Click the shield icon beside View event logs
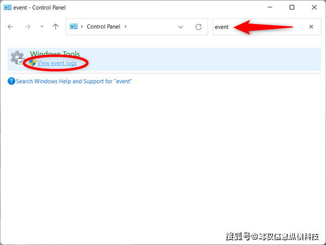Screen dimensions: 326x245 point(33,62)
